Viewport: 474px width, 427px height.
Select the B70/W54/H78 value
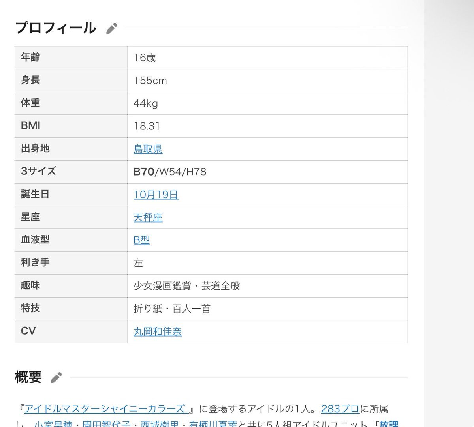pos(170,172)
